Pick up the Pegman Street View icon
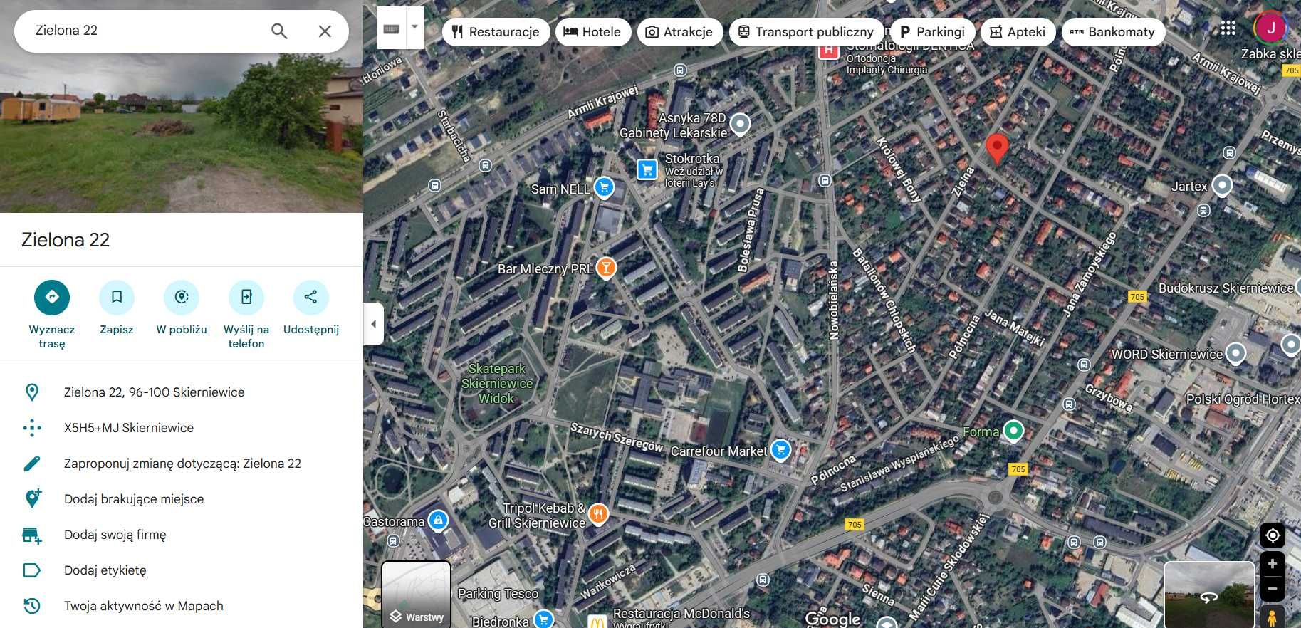 tap(1273, 617)
